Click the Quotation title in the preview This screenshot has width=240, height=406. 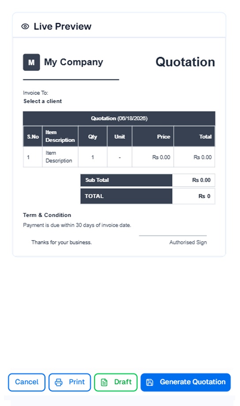click(185, 62)
